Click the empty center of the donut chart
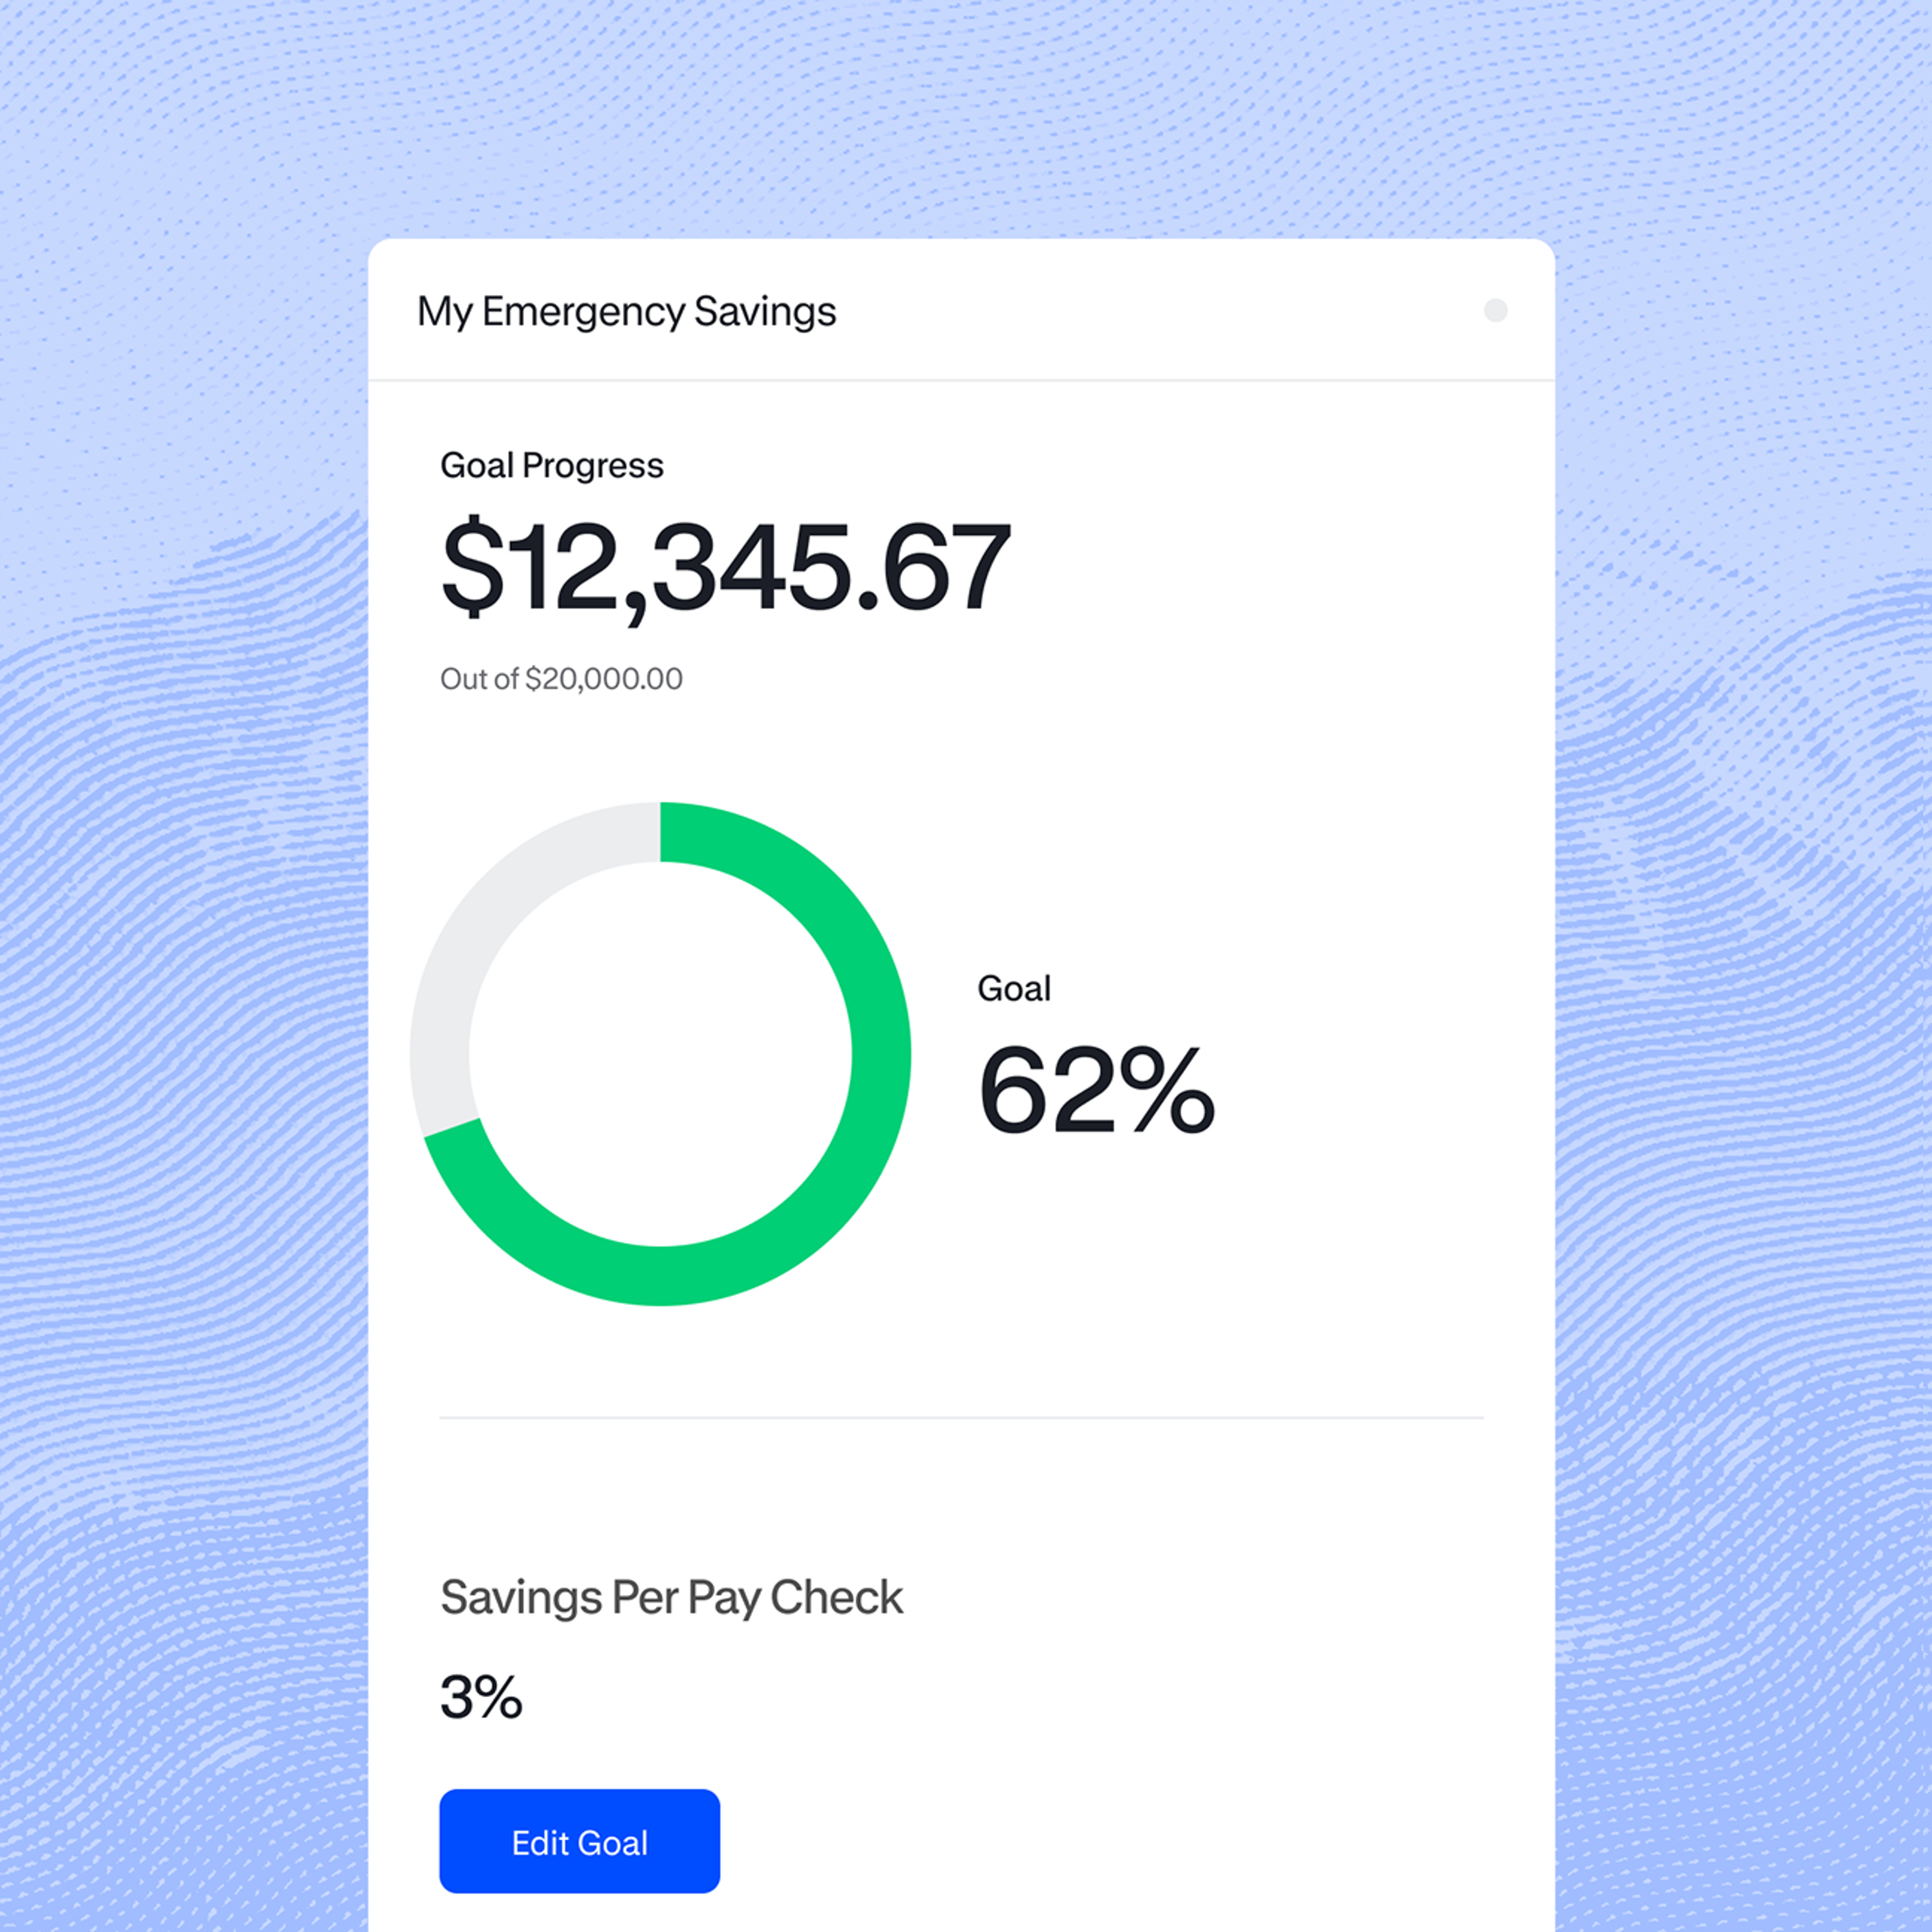The width and height of the screenshot is (1932, 1932). click(660, 1054)
